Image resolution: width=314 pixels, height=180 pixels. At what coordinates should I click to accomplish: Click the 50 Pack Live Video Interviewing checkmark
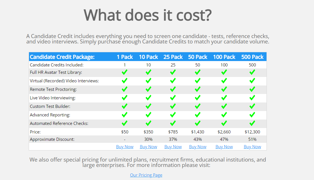pyautogui.click(x=198, y=98)
